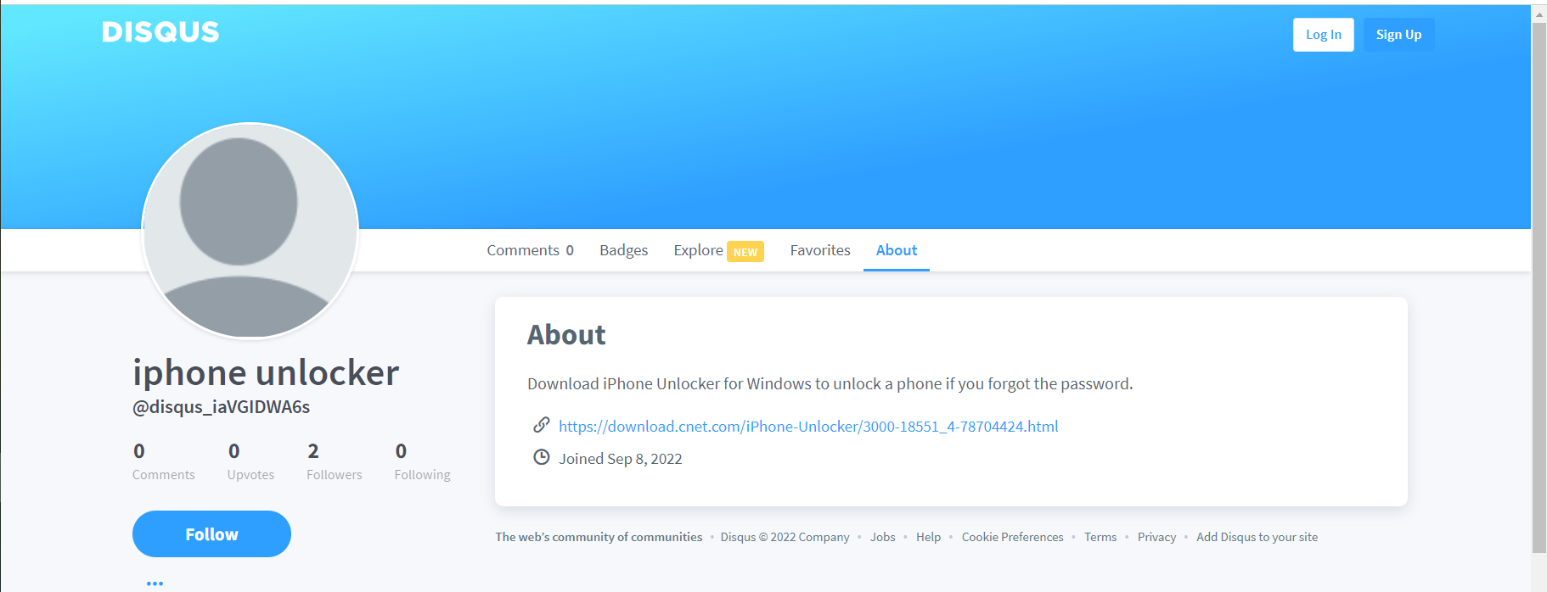
Task: Open the Terms footer link
Action: pyautogui.click(x=1100, y=537)
